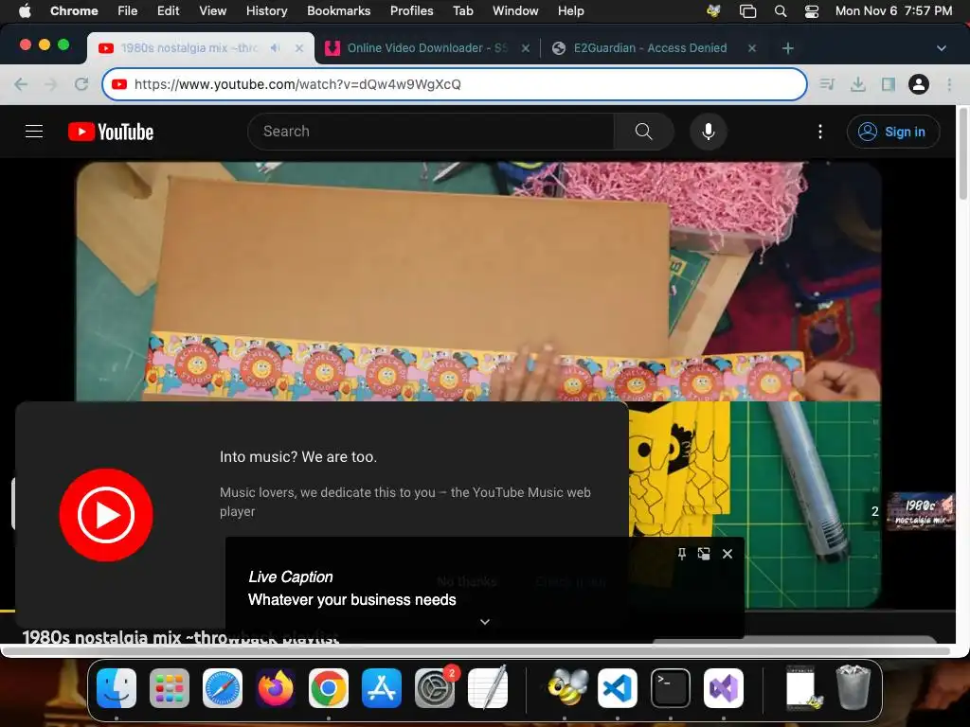Click the 1980s nostalgia mix thumbnail

(921, 512)
